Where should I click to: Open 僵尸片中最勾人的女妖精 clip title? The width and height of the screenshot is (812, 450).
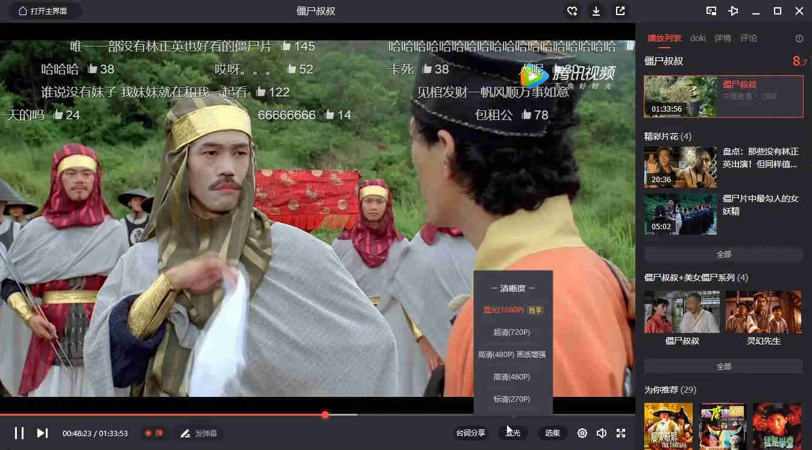761,205
